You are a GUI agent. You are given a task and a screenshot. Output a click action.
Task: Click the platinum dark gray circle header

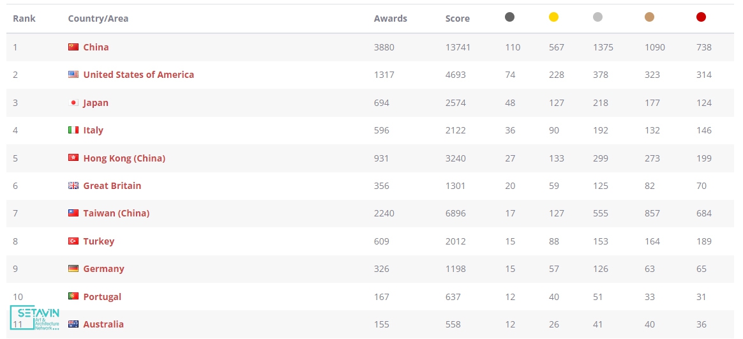[509, 17]
